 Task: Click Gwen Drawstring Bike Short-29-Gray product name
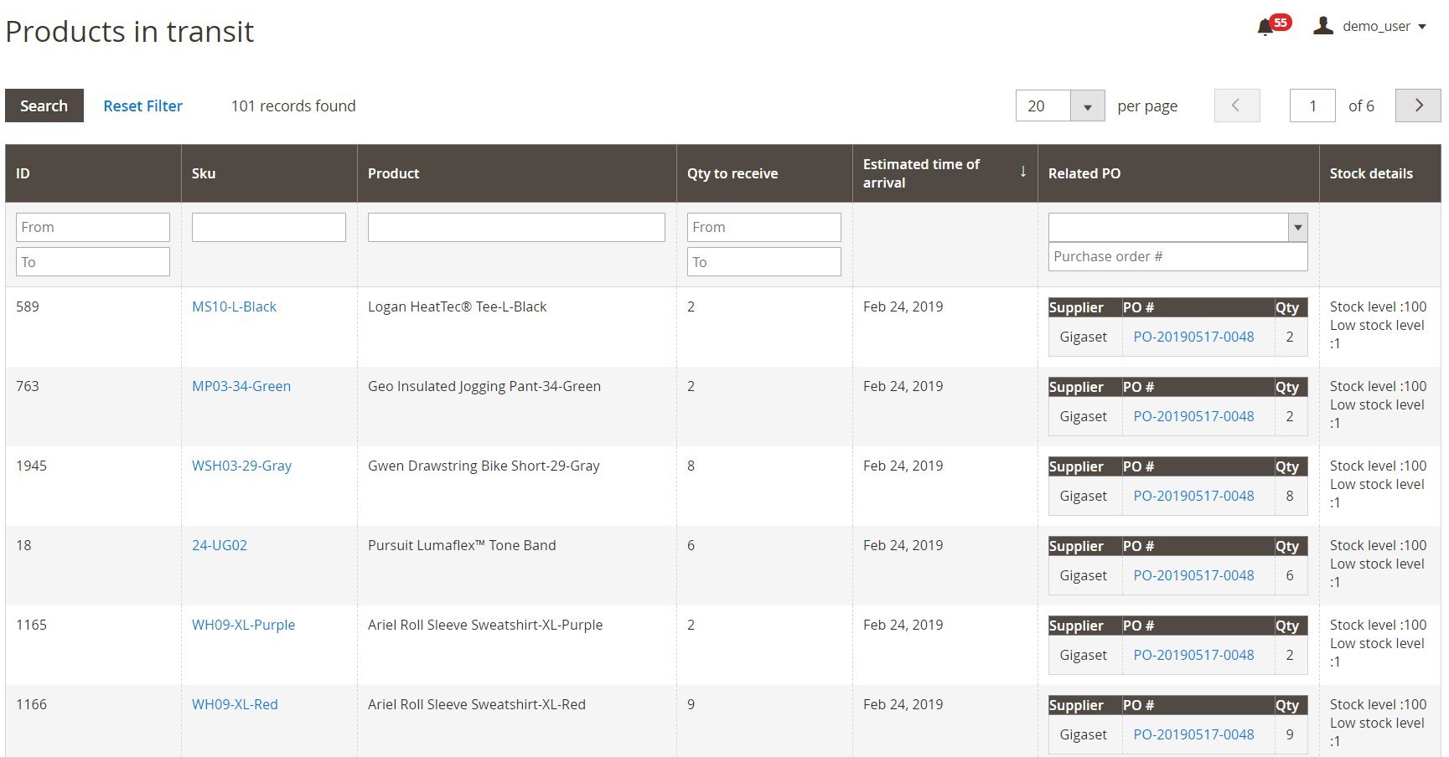[x=484, y=466]
